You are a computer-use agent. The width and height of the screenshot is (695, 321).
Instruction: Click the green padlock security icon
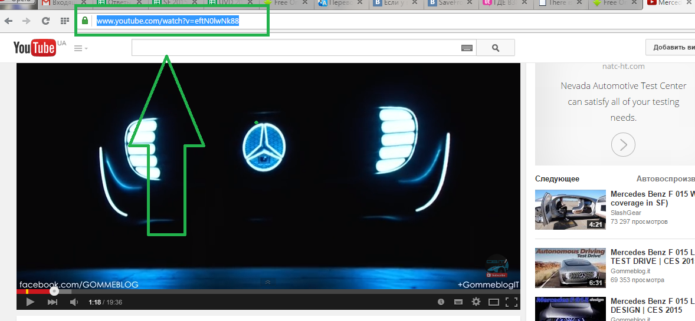85,21
